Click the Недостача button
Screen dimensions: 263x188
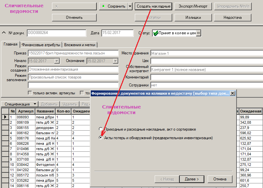(x=233, y=17)
